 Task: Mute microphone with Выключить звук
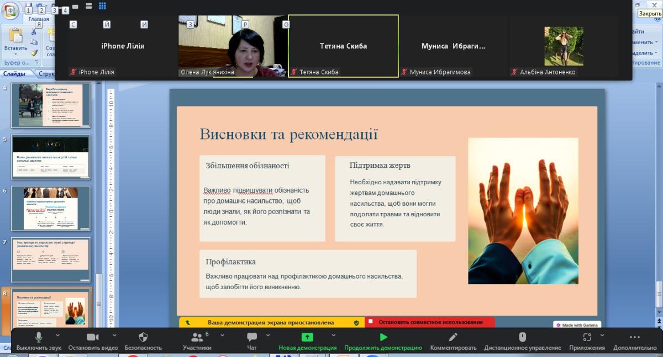tap(39, 342)
